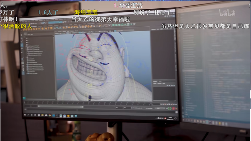Click a frame on the Maya time slider
Image resolution: width=251 pixels, height=141 pixels.
tap(88, 103)
